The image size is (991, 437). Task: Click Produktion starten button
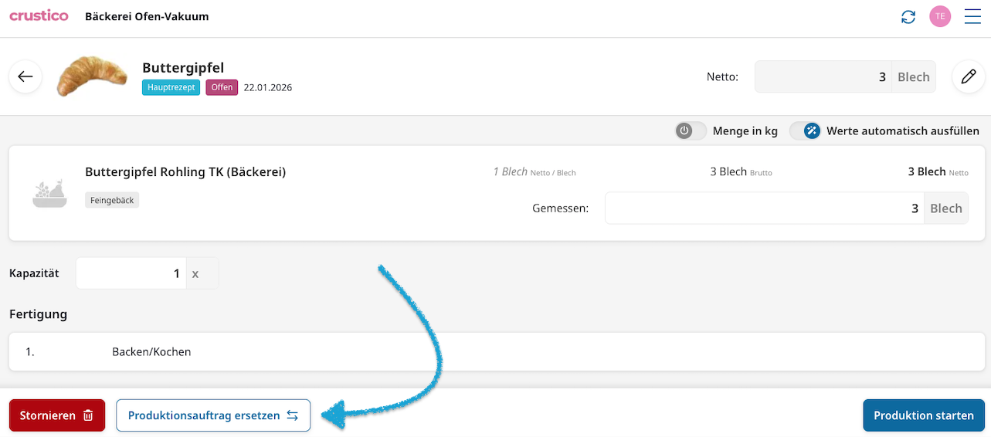[x=923, y=415]
